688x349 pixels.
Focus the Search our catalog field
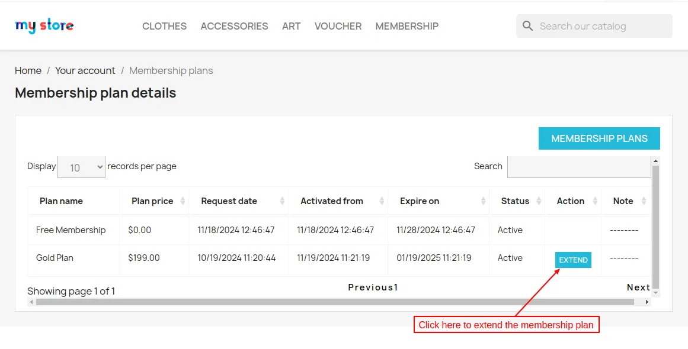pos(601,26)
